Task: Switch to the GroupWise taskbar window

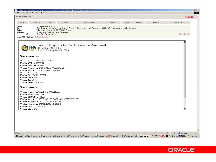Action: 144,136
